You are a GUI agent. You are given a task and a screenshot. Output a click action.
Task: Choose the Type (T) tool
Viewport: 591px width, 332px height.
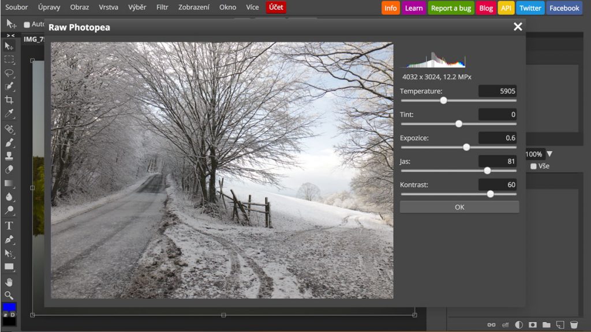9,225
